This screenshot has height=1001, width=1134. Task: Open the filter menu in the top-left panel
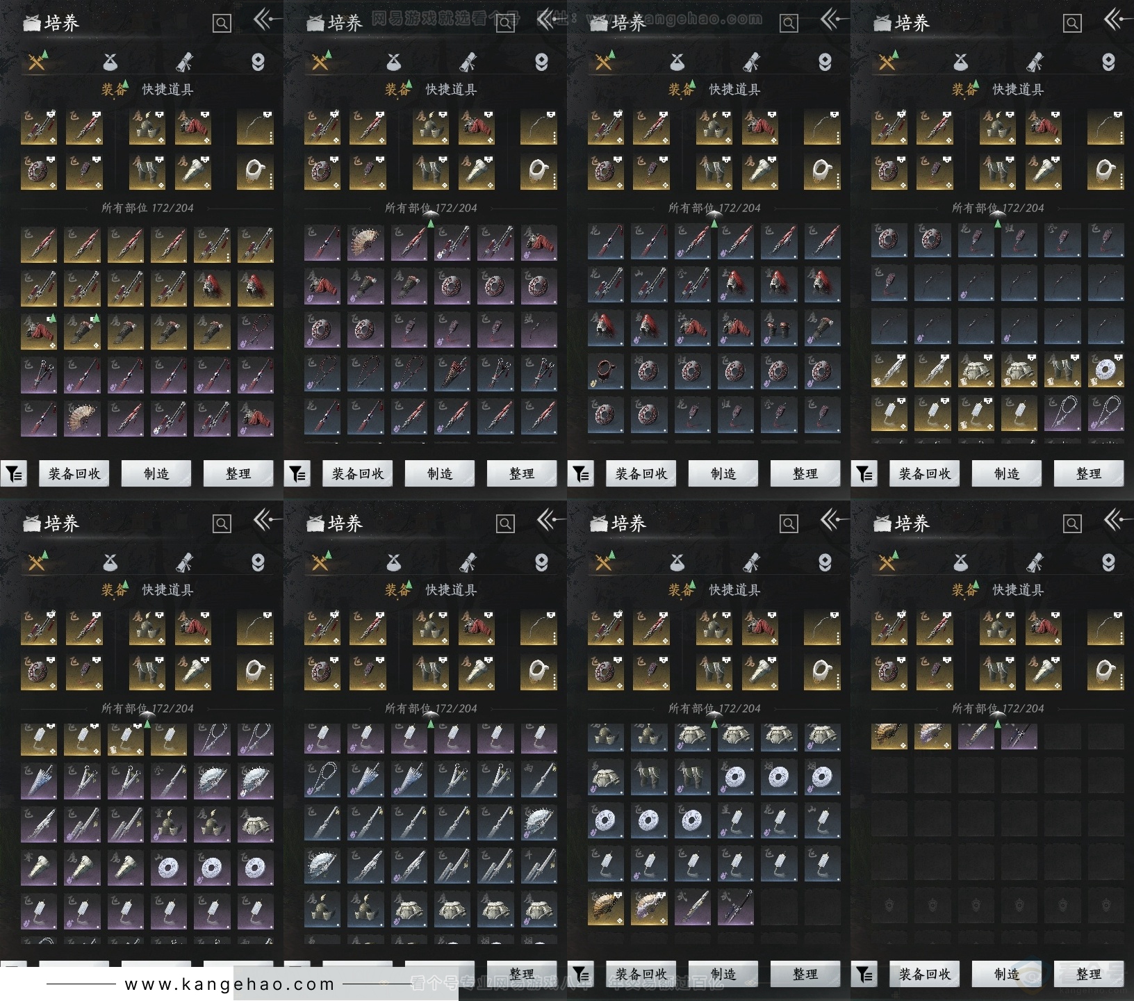[14, 474]
